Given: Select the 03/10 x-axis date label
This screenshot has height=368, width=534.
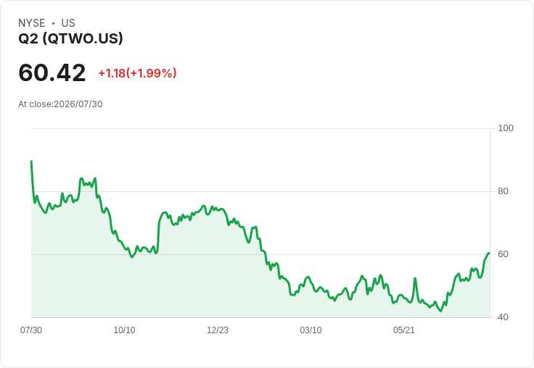Looking at the screenshot, I should [x=311, y=330].
